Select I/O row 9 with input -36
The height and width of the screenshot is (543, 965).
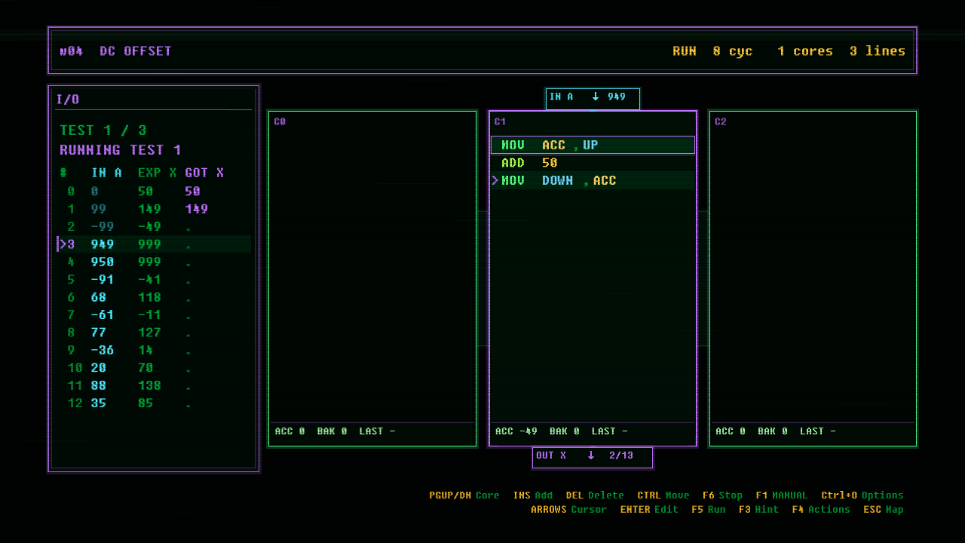pyautogui.click(x=154, y=351)
